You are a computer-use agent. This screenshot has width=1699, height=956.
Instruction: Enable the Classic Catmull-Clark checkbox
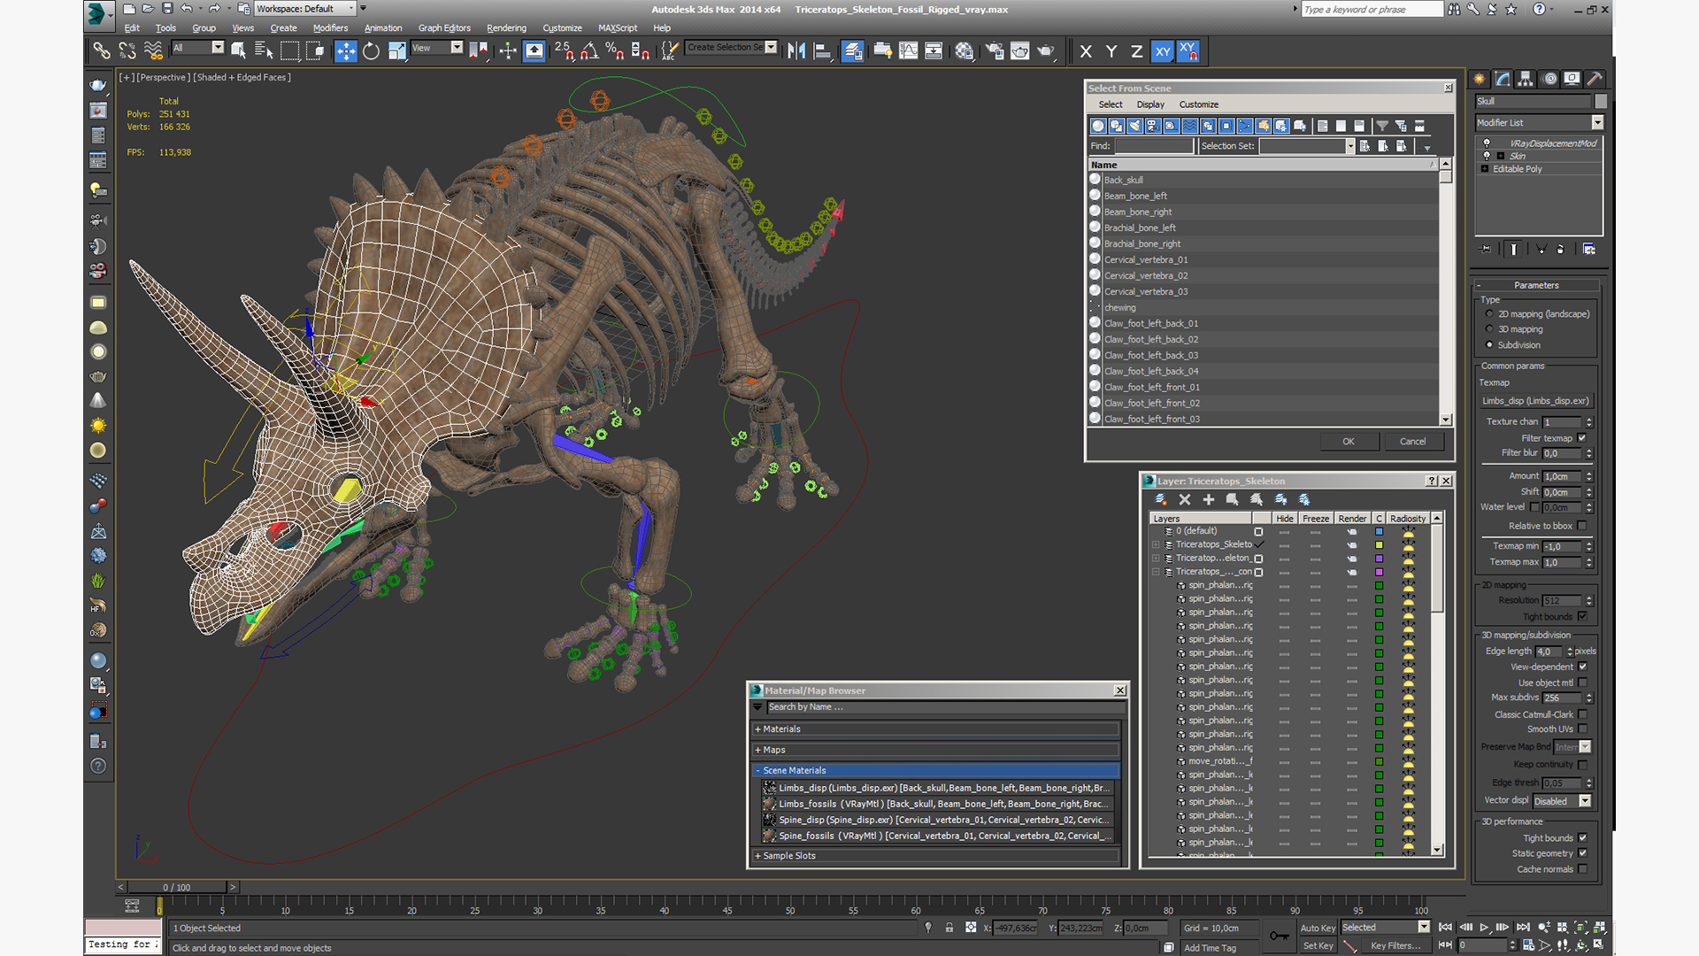pos(1582,714)
